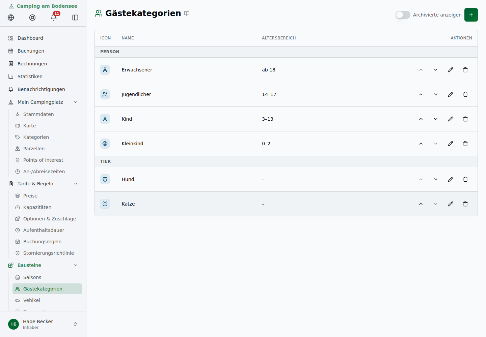Open Karte in sidebar
The width and height of the screenshot is (486, 337).
click(47, 126)
